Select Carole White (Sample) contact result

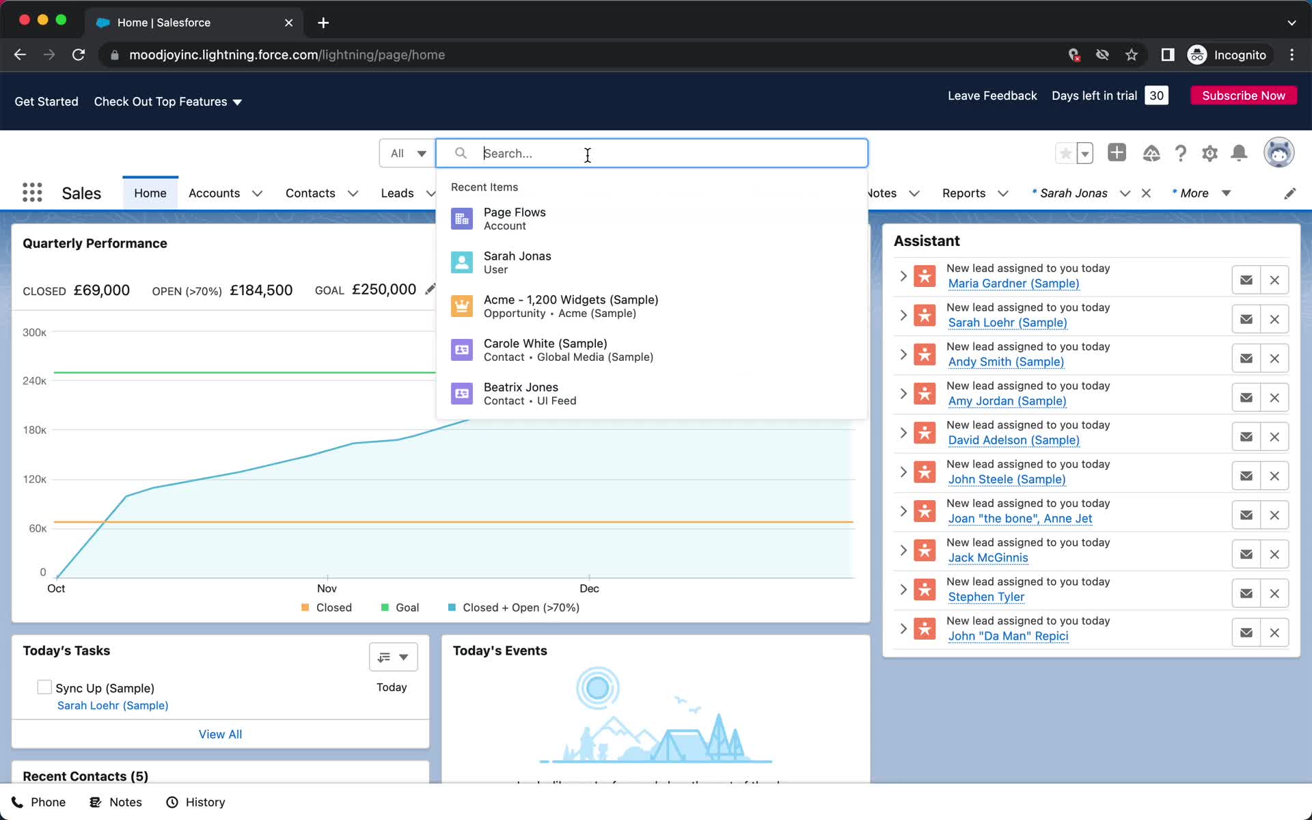652,350
